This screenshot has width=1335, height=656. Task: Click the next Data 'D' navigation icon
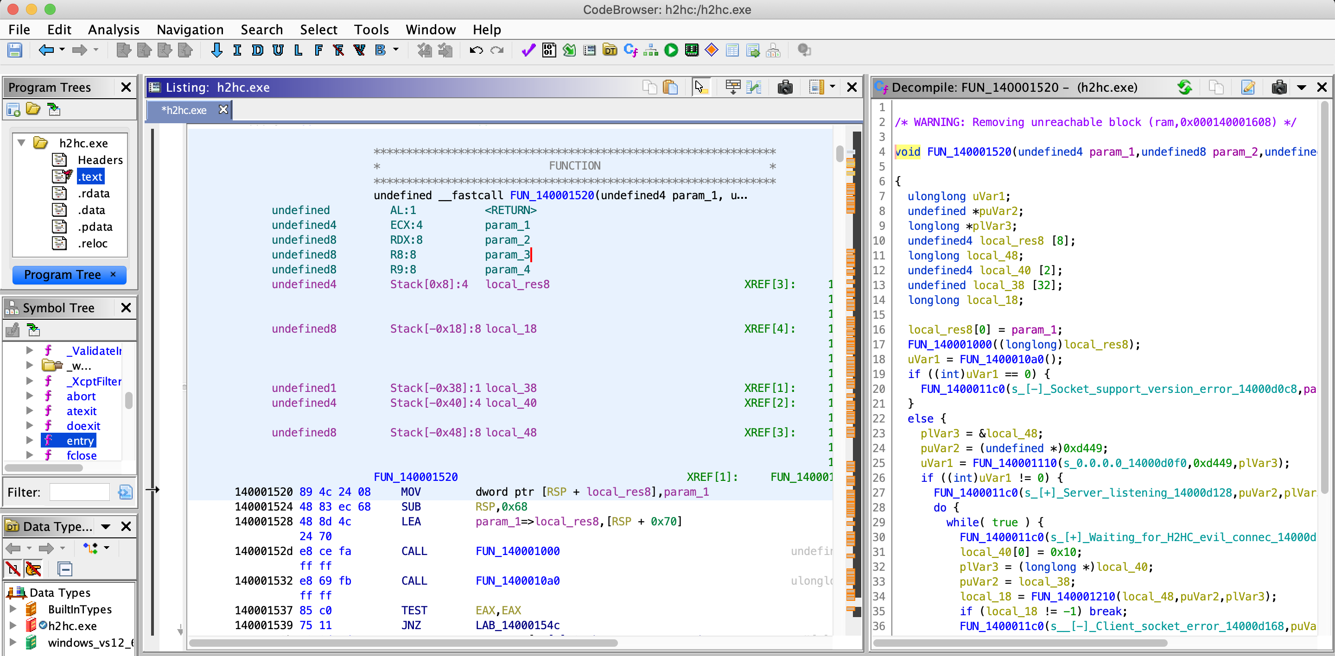[258, 50]
